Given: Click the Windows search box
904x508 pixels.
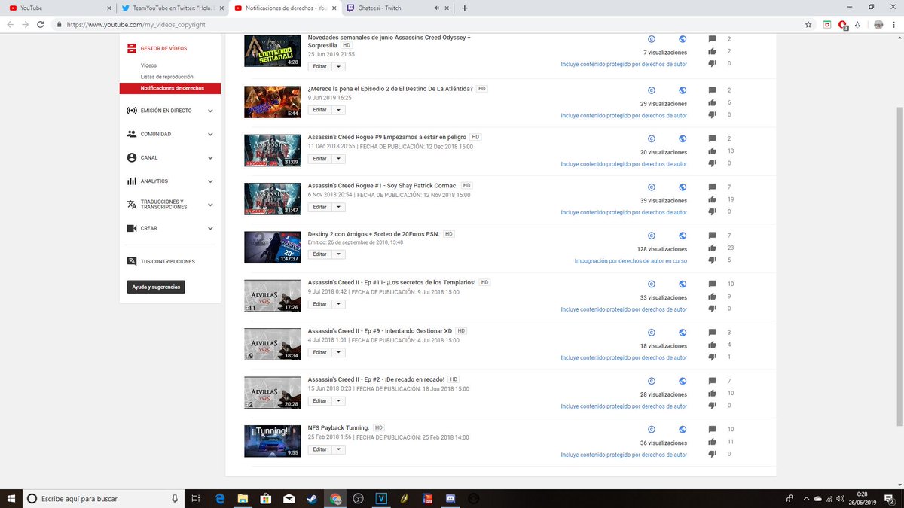Looking at the screenshot, I should [103, 498].
